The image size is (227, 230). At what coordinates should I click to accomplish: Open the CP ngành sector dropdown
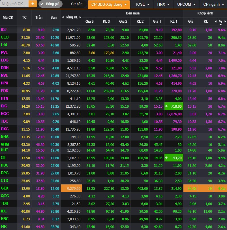click(213, 4)
